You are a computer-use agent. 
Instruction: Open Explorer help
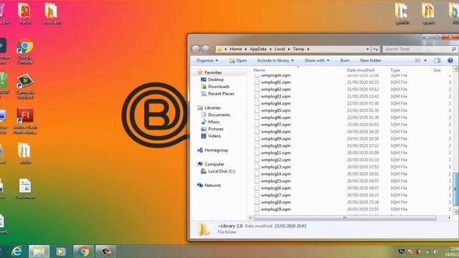[450, 60]
